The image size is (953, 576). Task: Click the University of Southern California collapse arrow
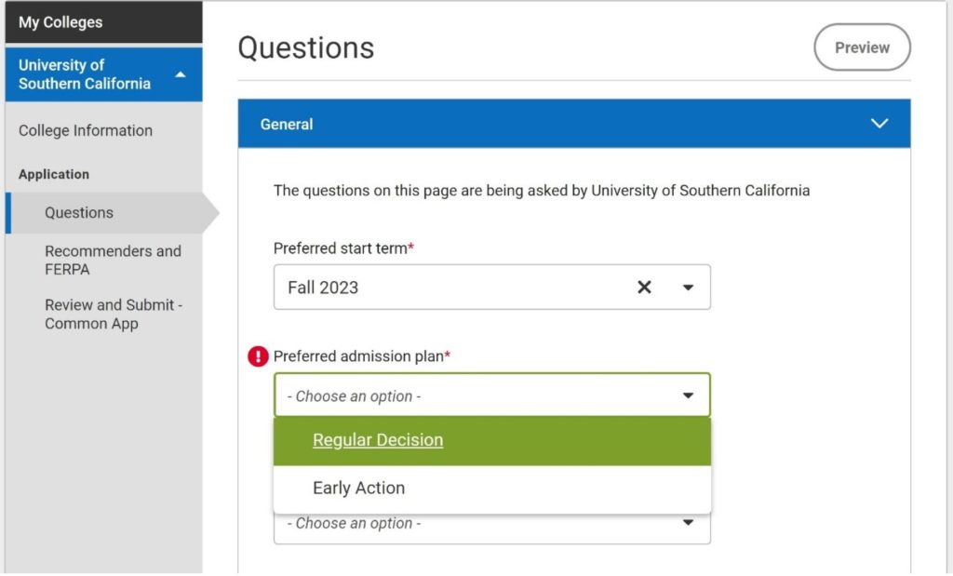[181, 74]
